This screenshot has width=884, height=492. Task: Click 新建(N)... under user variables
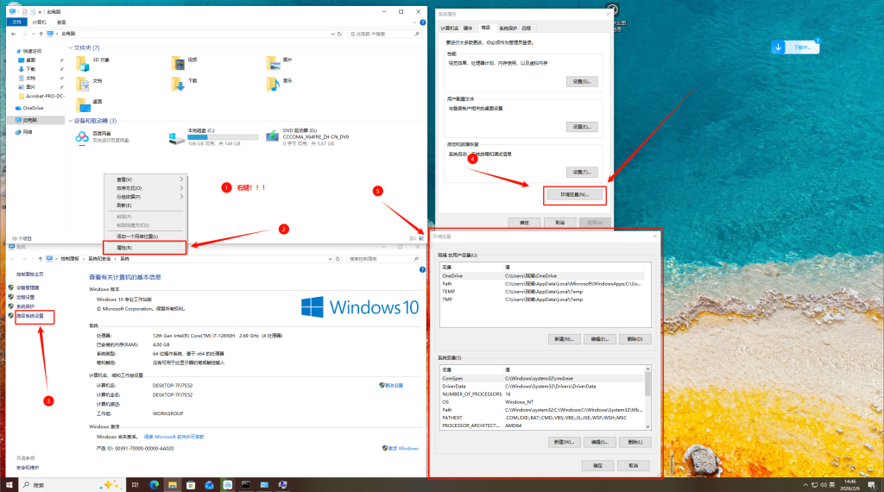click(564, 339)
